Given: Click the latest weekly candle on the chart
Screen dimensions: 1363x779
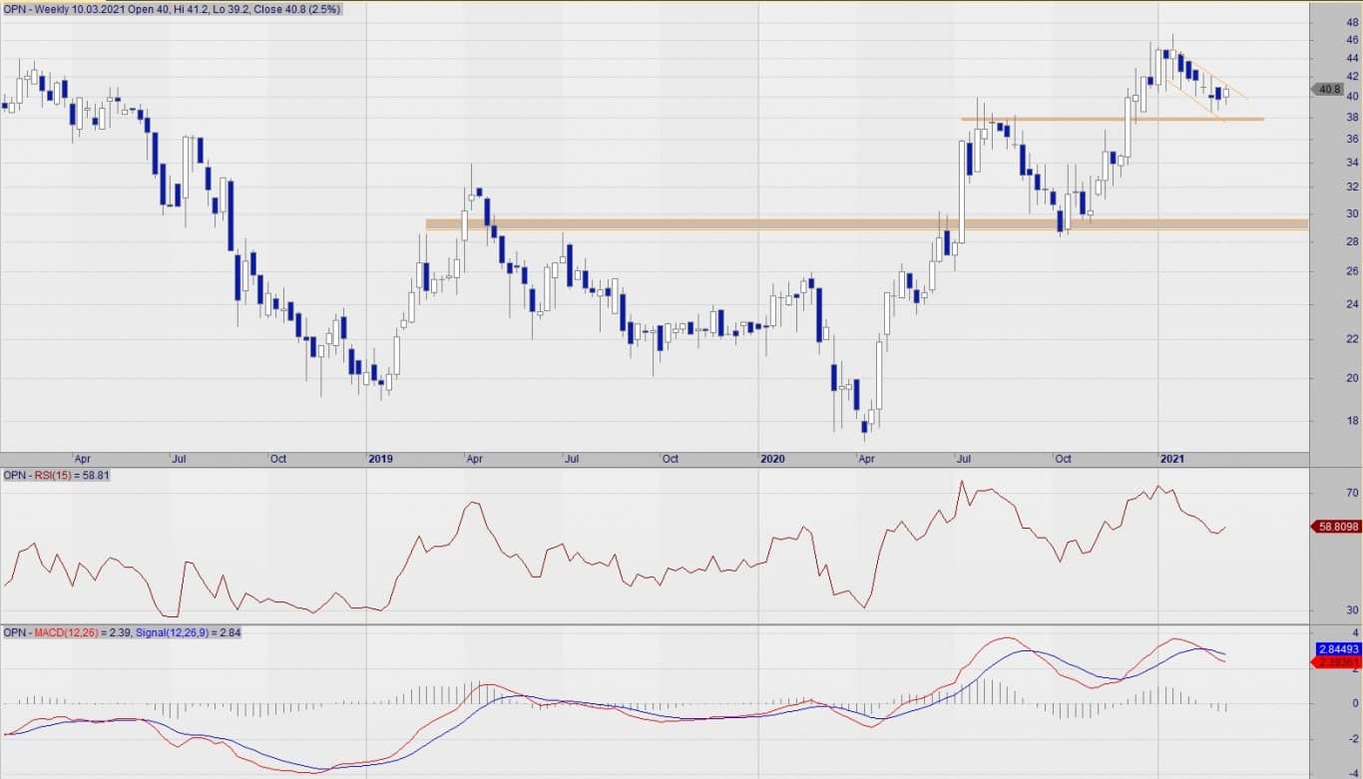Looking at the screenshot, I should pyautogui.click(x=1226, y=94).
